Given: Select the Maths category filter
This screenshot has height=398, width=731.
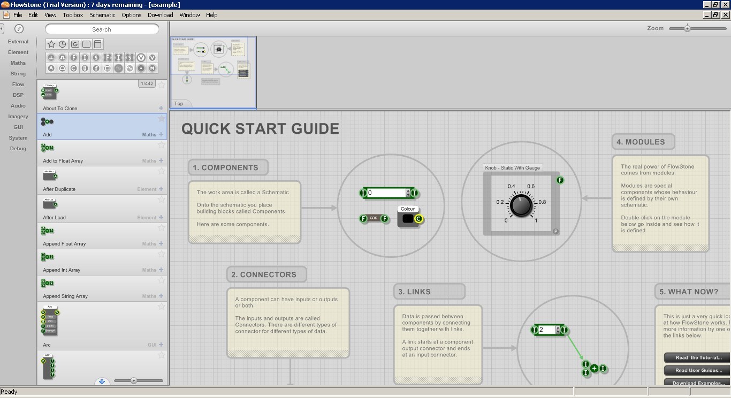Looking at the screenshot, I should (18, 63).
